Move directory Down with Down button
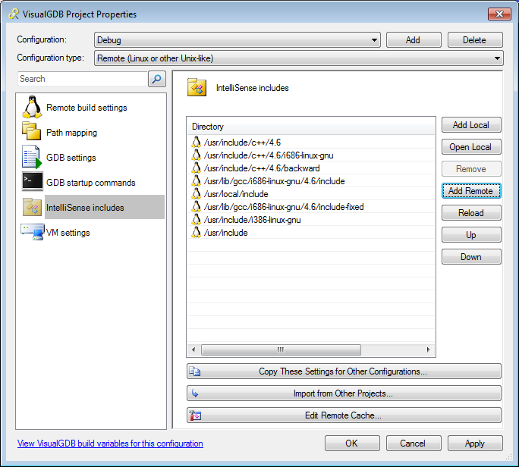The width and height of the screenshot is (519, 467). tap(471, 257)
